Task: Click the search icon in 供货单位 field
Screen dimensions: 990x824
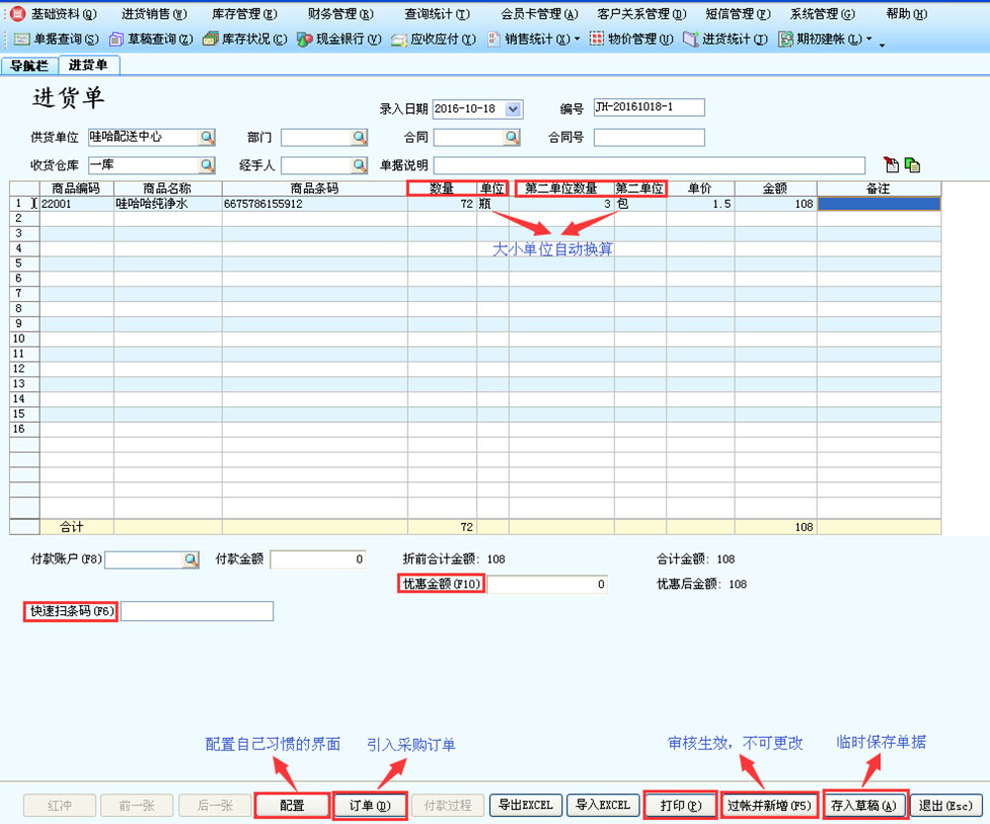Action: click(208, 138)
